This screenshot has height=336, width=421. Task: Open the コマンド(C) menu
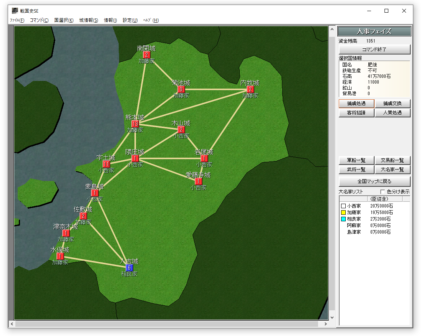tap(39, 20)
